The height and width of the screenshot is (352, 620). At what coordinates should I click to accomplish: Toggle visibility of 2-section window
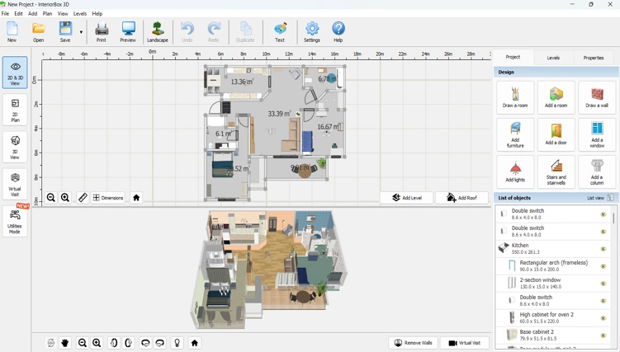point(603,284)
